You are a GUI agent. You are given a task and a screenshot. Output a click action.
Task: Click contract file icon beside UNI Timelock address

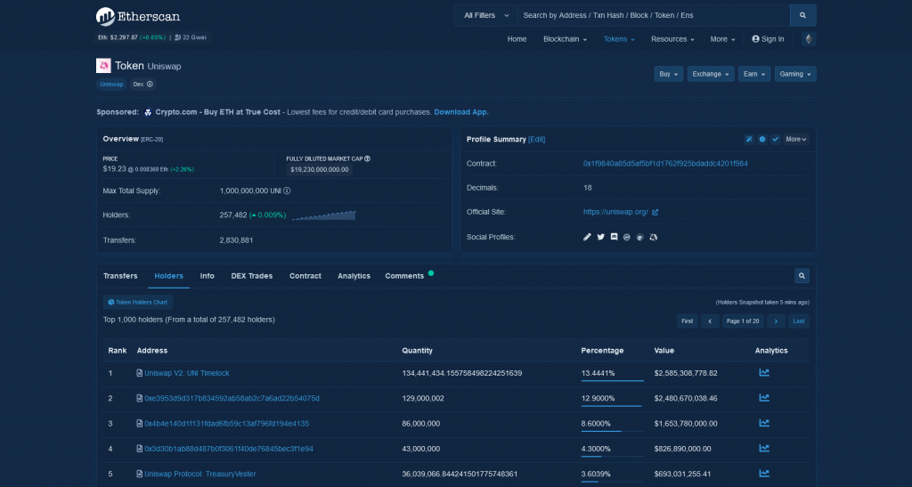click(x=140, y=373)
